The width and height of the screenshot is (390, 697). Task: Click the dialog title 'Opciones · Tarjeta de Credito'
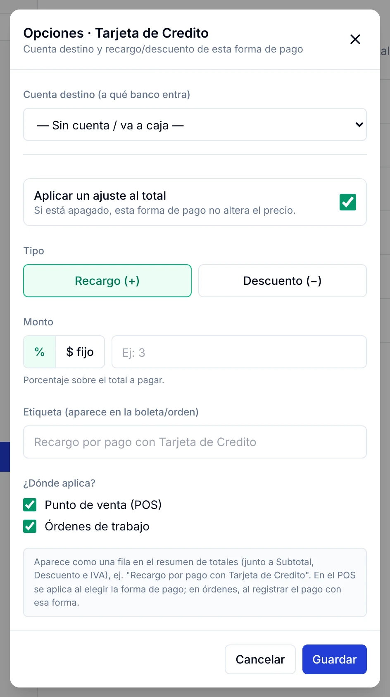pyautogui.click(x=116, y=33)
